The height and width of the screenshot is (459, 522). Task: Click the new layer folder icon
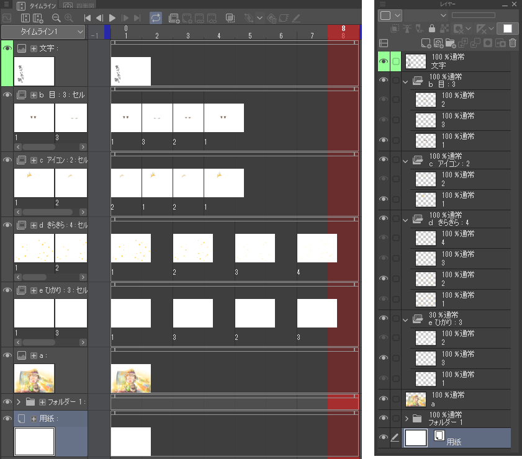(451, 43)
